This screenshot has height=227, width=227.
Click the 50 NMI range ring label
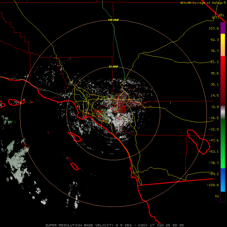click(x=113, y=67)
